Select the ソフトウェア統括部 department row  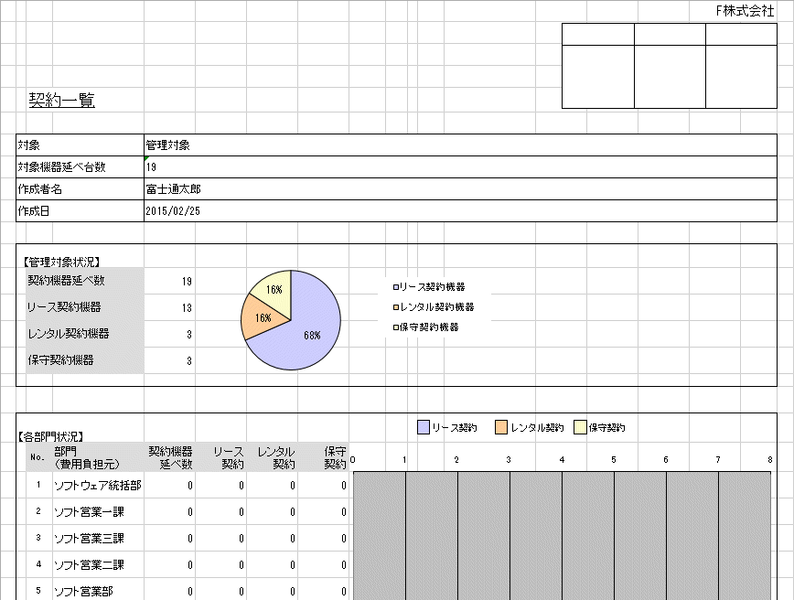tap(97, 486)
